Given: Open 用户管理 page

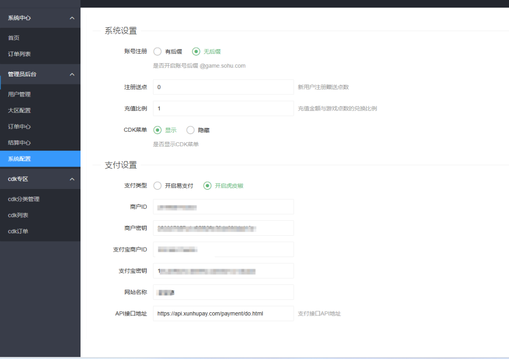Looking at the screenshot, I should pos(19,94).
